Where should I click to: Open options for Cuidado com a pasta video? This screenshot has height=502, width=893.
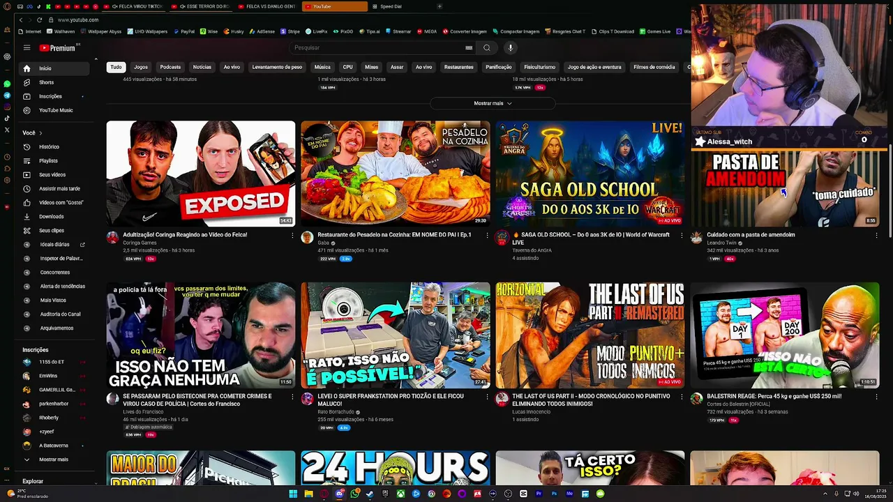876,236
